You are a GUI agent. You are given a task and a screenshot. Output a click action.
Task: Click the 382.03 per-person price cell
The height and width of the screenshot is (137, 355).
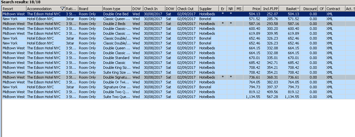[270, 82]
